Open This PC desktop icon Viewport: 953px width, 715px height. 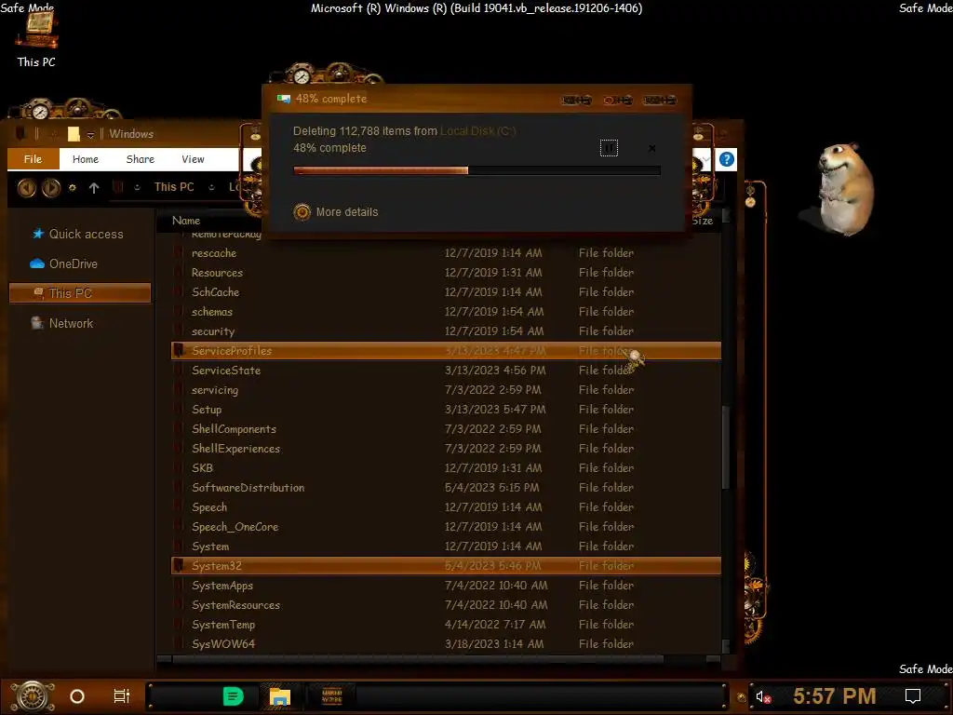[x=36, y=39]
